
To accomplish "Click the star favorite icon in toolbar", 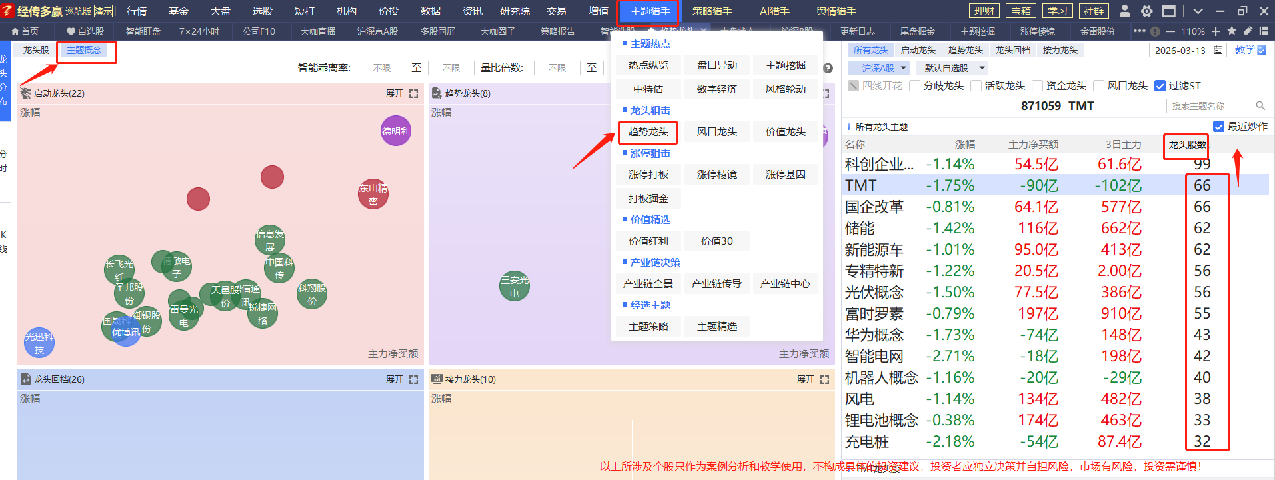I will point(1232,31).
